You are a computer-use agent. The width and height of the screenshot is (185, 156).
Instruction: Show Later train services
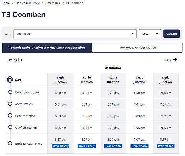(168, 60)
